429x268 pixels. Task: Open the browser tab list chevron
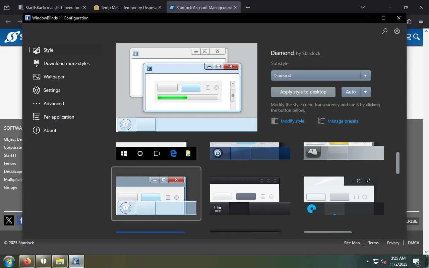click(362, 7)
